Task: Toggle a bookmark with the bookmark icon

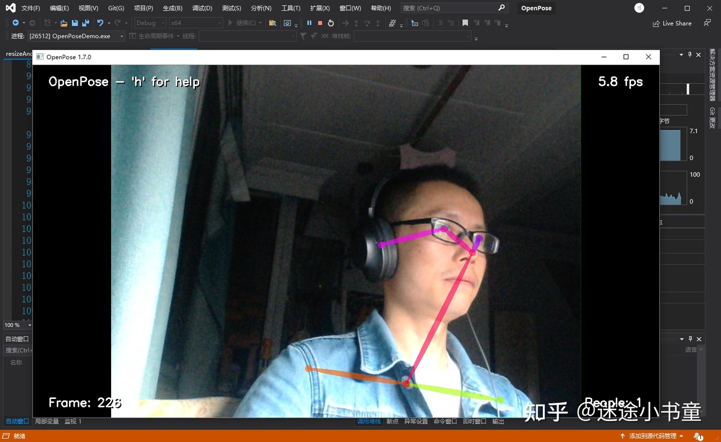Action: click(x=465, y=23)
